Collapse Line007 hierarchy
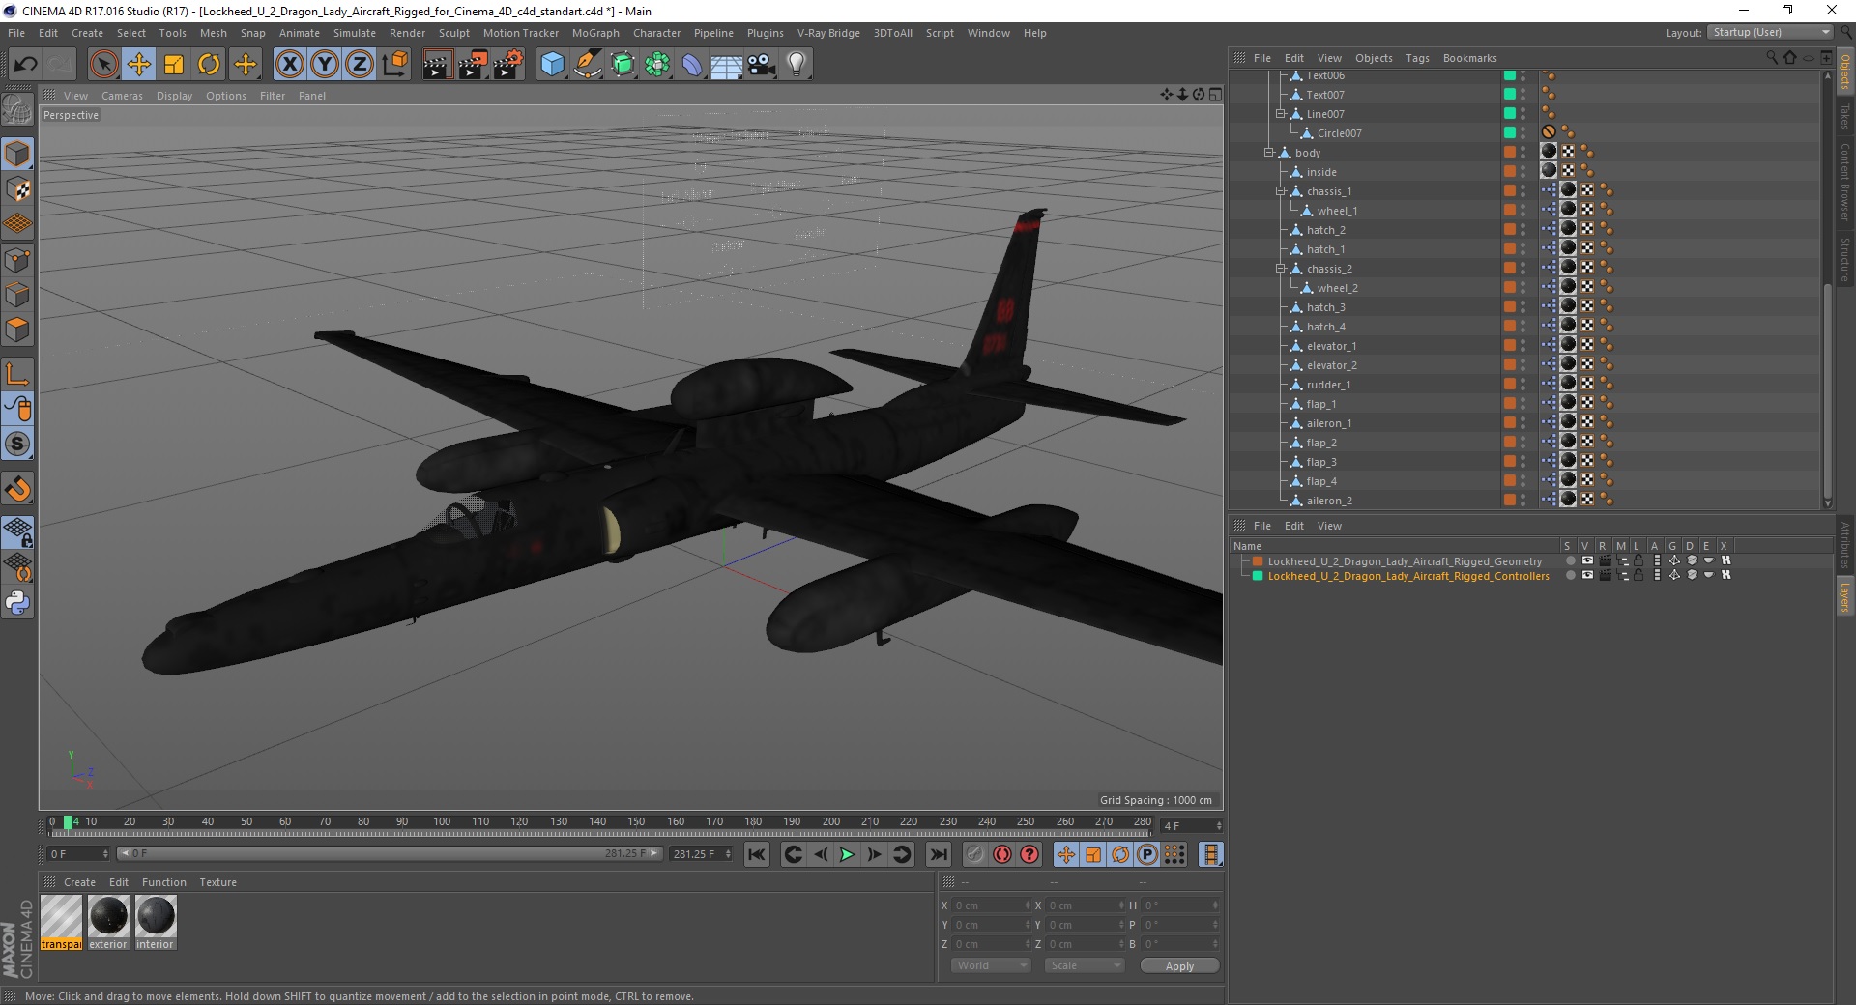Screen dimensions: 1856x1005 click(1280, 114)
